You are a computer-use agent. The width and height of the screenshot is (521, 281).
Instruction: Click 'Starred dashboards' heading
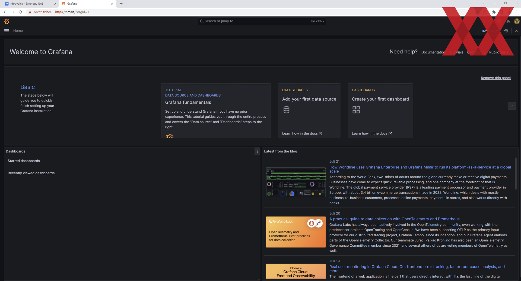pos(24,161)
